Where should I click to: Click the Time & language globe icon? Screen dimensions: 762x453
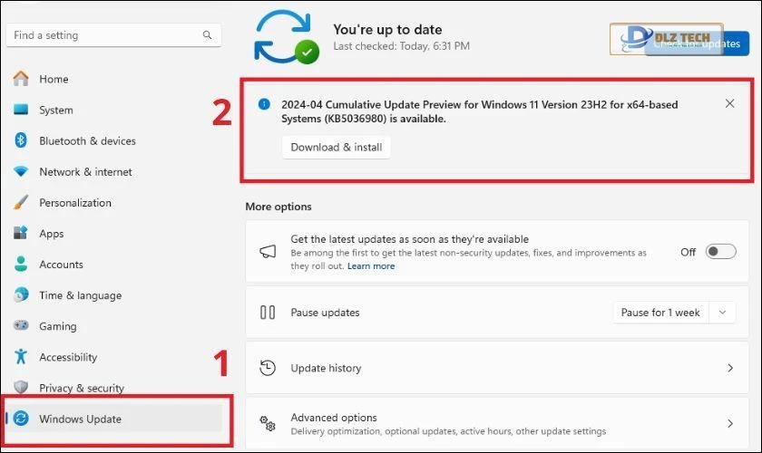21,295
